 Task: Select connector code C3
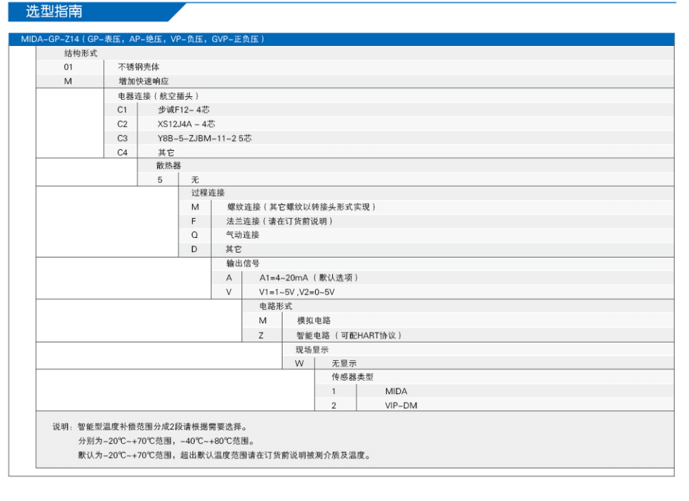pyautogui.click(x=123, y=138)
